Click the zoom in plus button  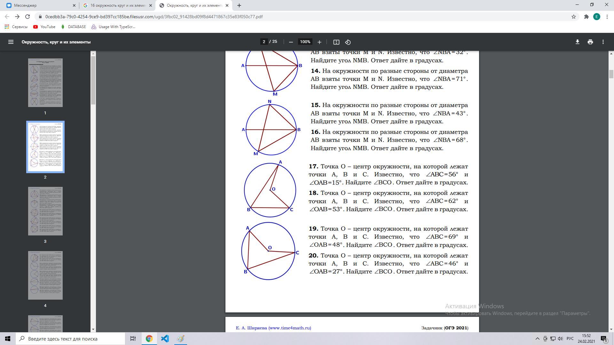click(319, 42)
